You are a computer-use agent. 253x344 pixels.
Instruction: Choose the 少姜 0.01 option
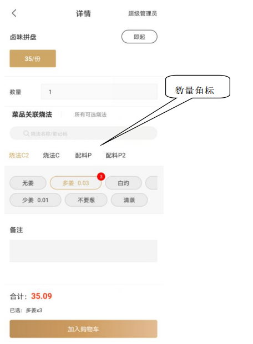pos(36,200)
